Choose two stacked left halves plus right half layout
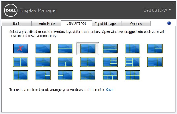This screenshot has height=114, width=177. [x=20, y=62]
